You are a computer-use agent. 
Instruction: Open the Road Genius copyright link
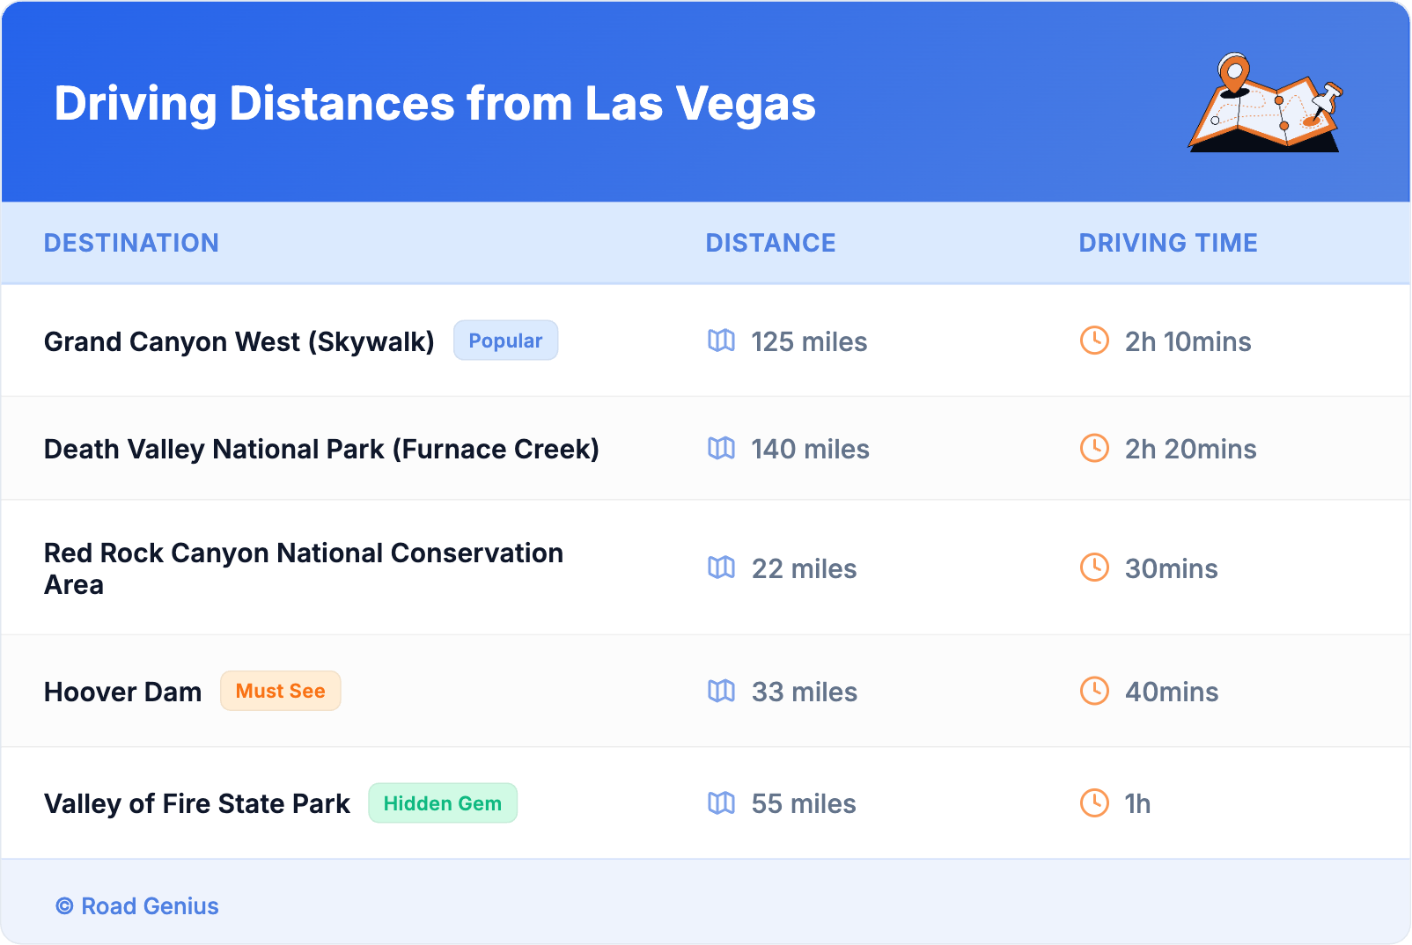tap(137, 906)
